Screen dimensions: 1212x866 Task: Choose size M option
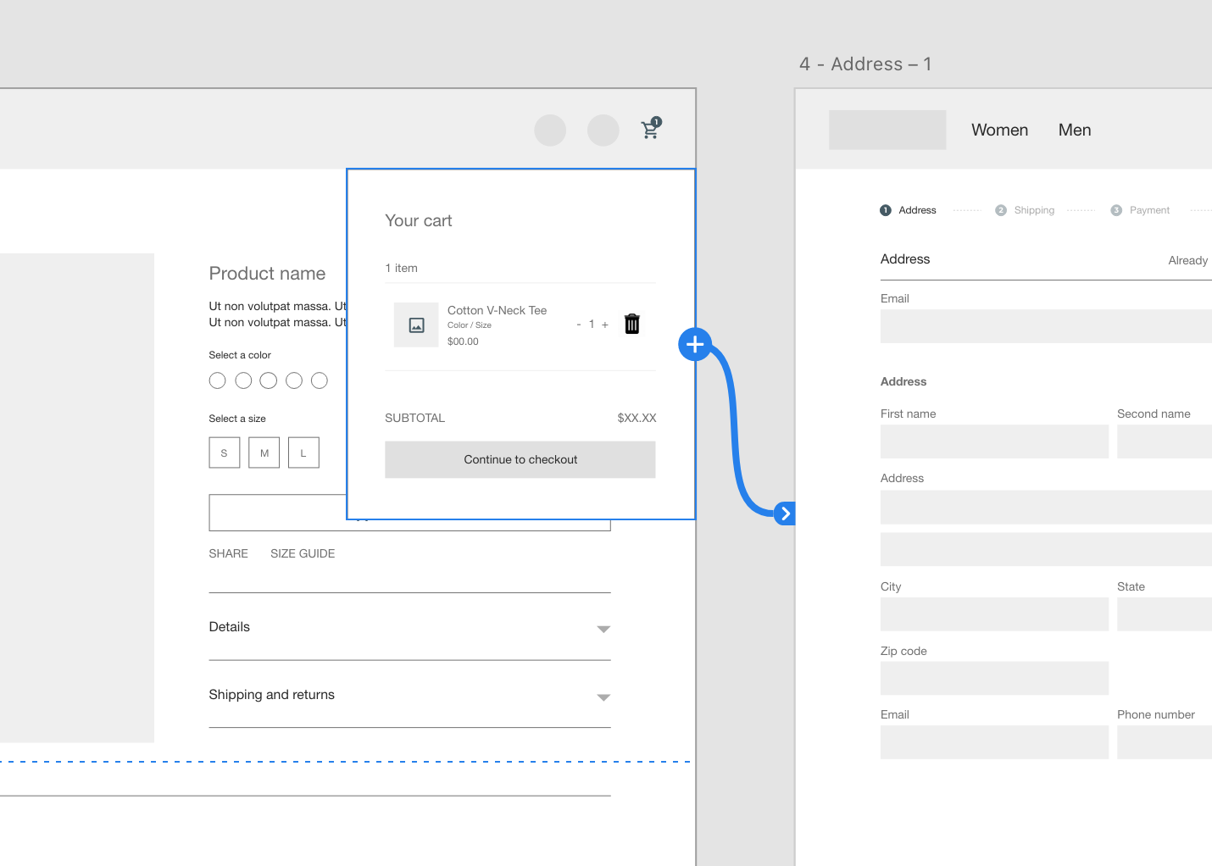[264, 452]
